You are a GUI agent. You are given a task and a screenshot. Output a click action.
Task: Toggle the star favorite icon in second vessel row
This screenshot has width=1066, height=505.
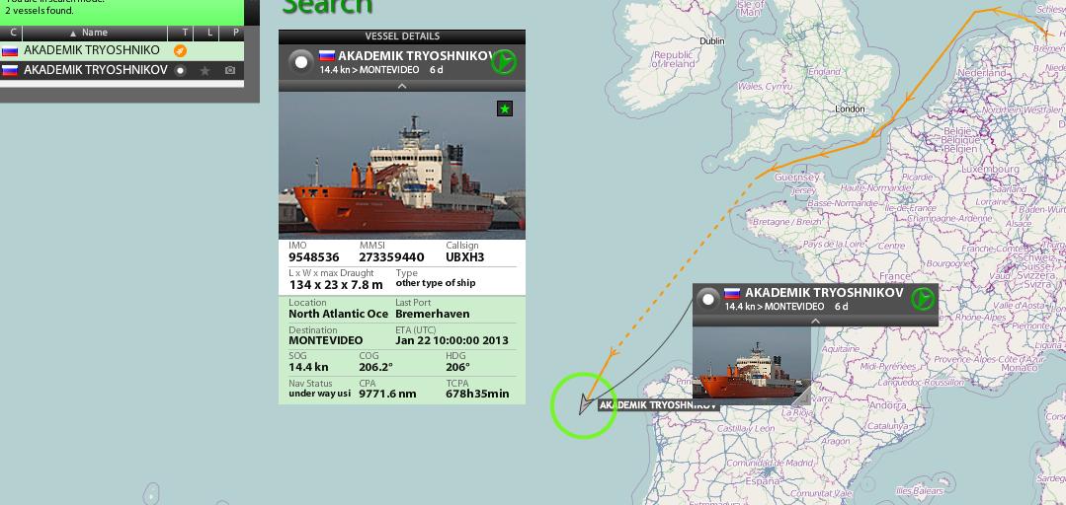(205, 70)
